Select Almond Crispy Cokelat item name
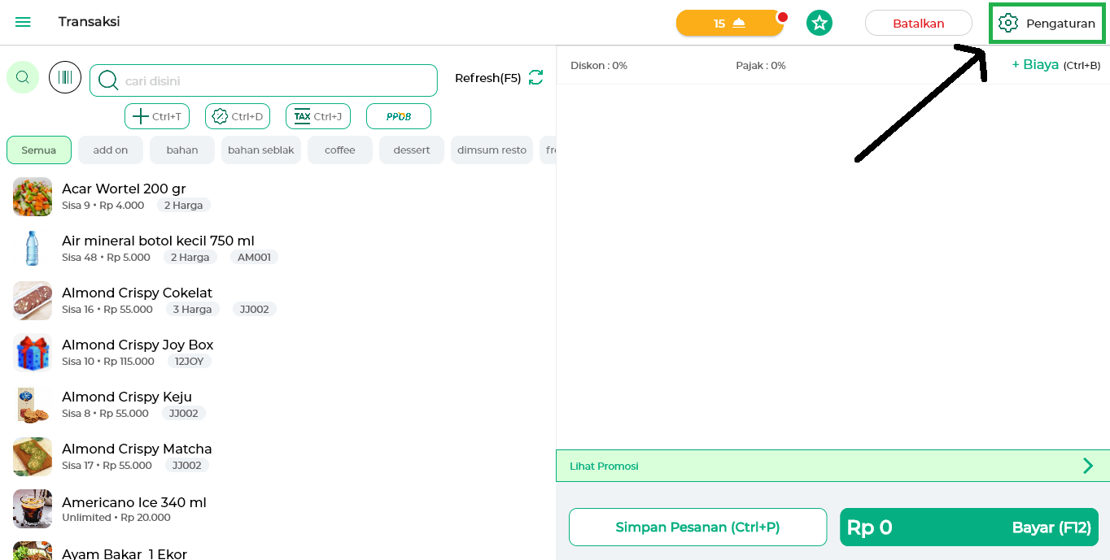This screenshot has width=1110, height=560. (137, 293)
